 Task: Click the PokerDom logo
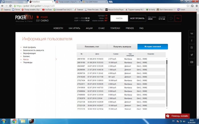pyautogui.click(x=24, y=18)
